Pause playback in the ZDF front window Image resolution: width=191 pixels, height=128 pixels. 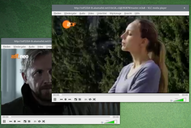click(55, 100)
